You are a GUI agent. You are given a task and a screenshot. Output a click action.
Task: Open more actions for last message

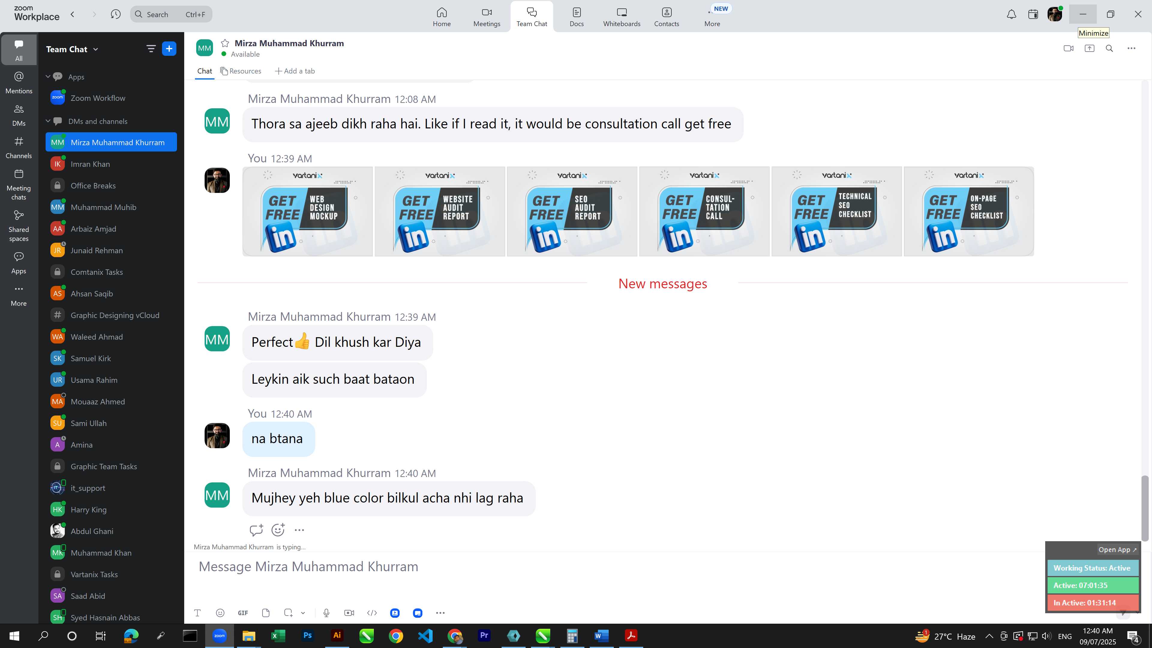[x=299, y=530]
